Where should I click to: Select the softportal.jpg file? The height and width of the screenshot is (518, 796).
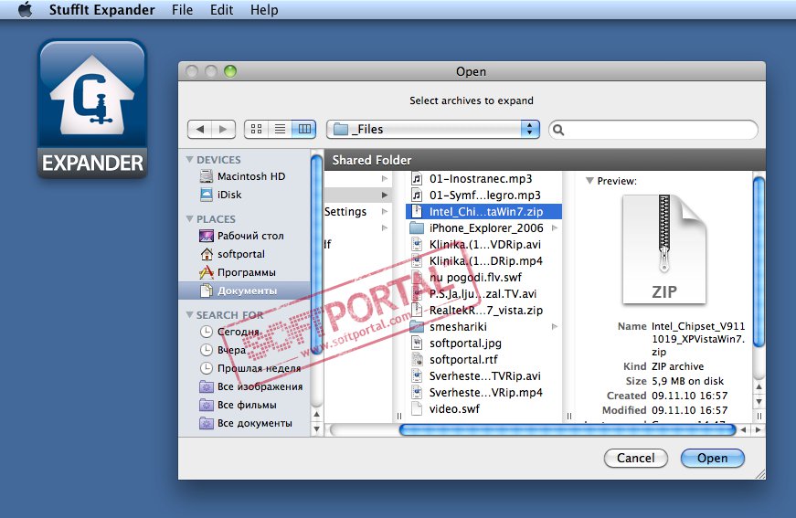(x=483, y=343)
